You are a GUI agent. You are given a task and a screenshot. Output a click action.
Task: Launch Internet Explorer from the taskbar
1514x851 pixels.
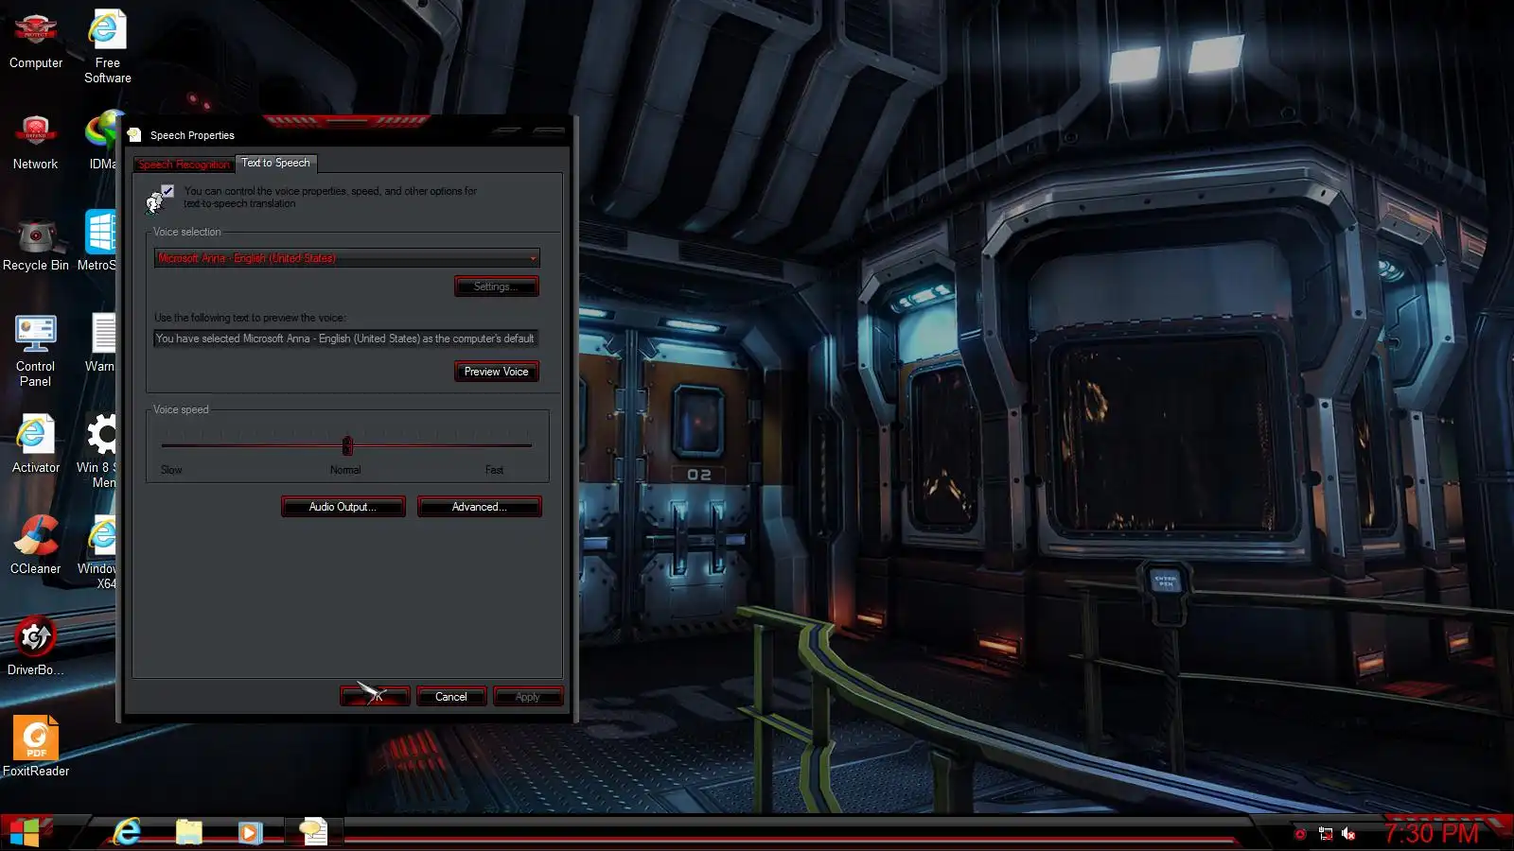click(x=127, y=832)
